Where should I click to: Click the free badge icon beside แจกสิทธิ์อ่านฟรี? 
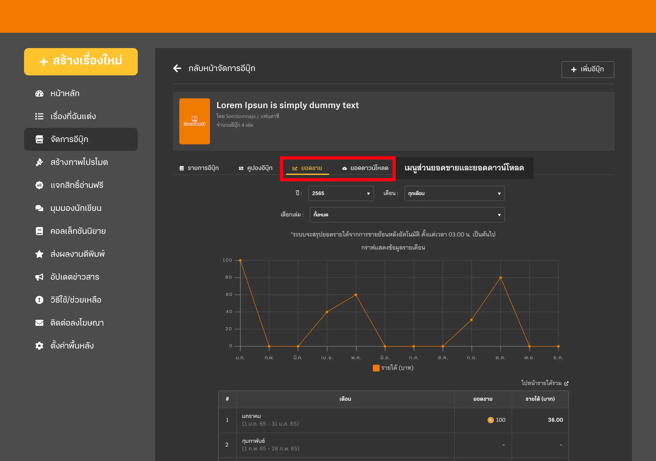pos(39,185)
